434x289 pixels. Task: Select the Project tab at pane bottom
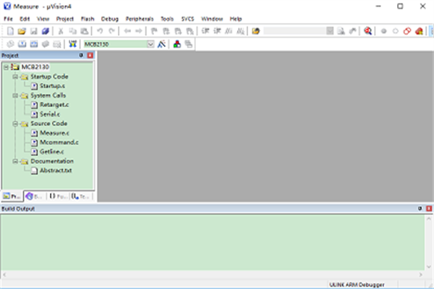click(x=12, y=197)
